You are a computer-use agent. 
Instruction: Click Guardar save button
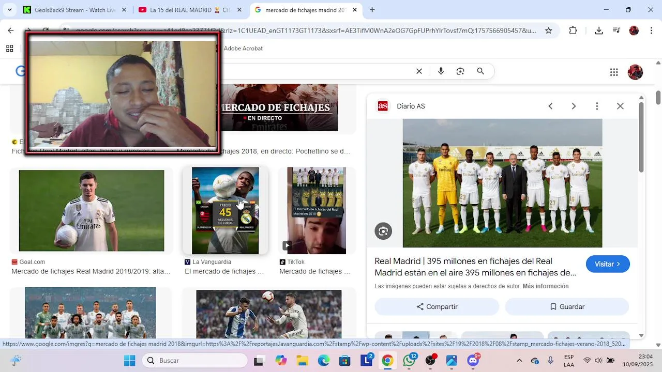coord(567,306)
